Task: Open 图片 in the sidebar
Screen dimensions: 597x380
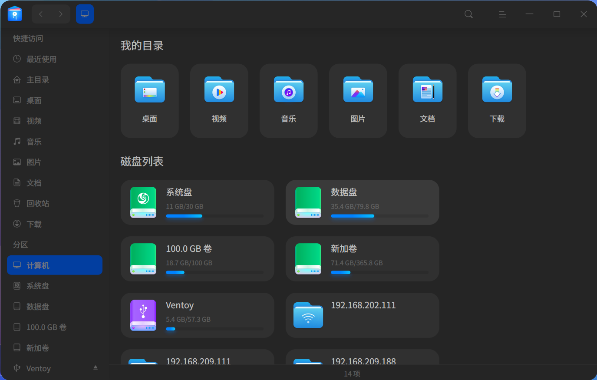Action: pos(55,162)
